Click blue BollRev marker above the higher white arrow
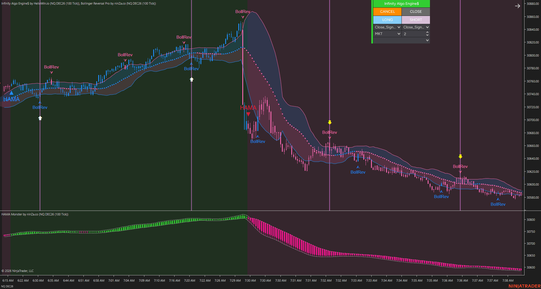The height and width of the screenshot is (289, 541). click(x=191, y=69)
